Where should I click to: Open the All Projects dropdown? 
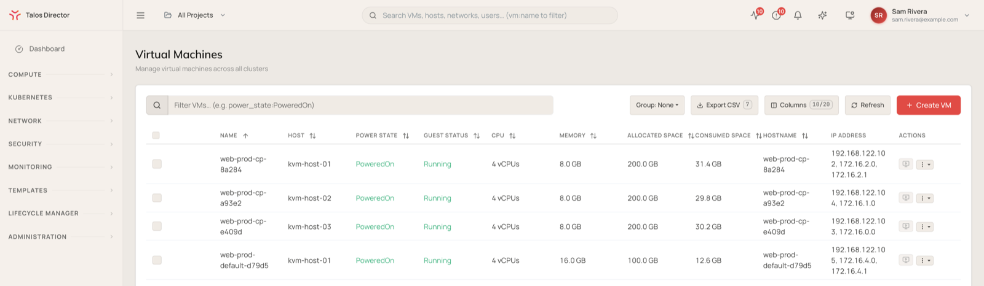(x=195, y=15)
